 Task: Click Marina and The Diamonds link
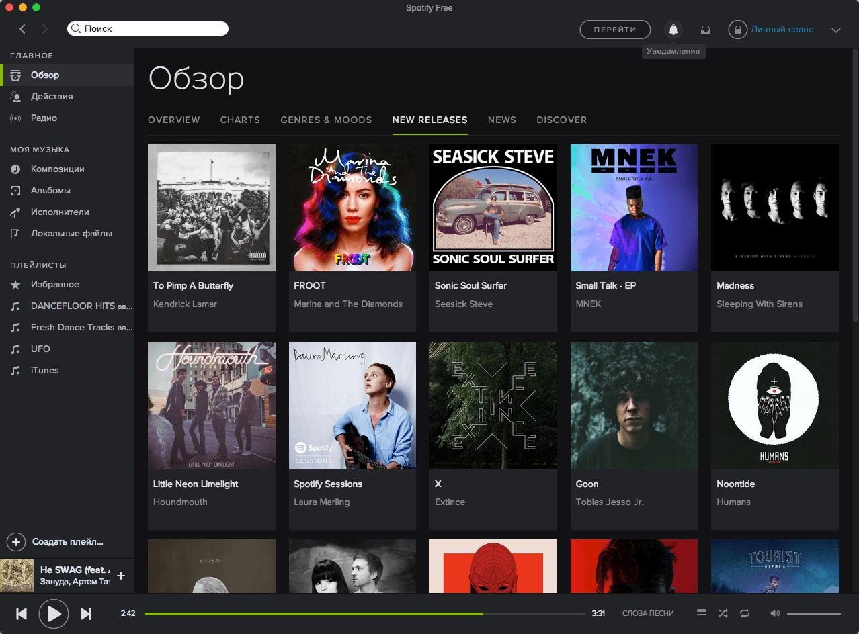click(x=348, y=304)
